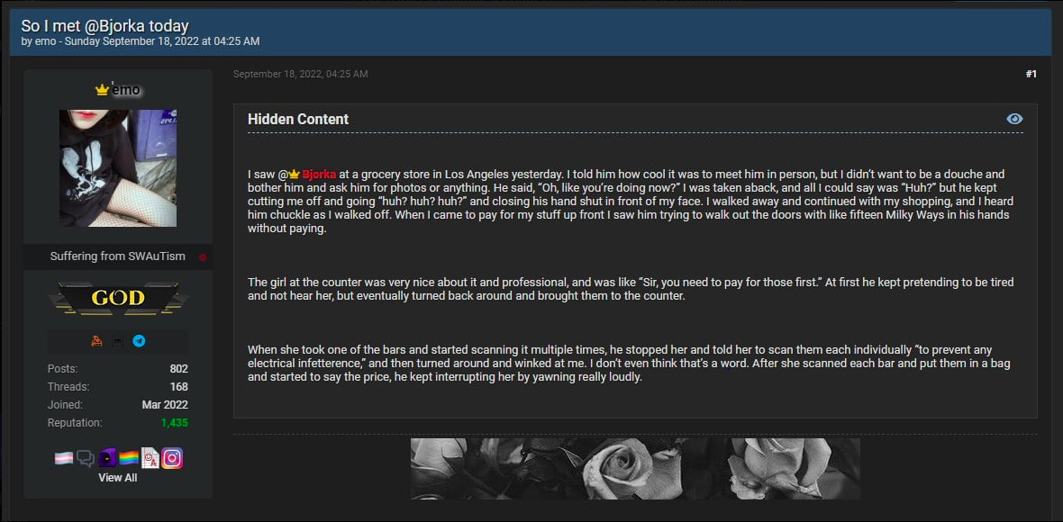This screenshot has width=1063, height=522.
Task: Click the trans flag award badge
Action: pos(64,458)
